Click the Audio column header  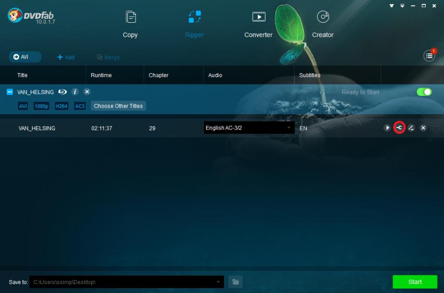tap(215, 75)
